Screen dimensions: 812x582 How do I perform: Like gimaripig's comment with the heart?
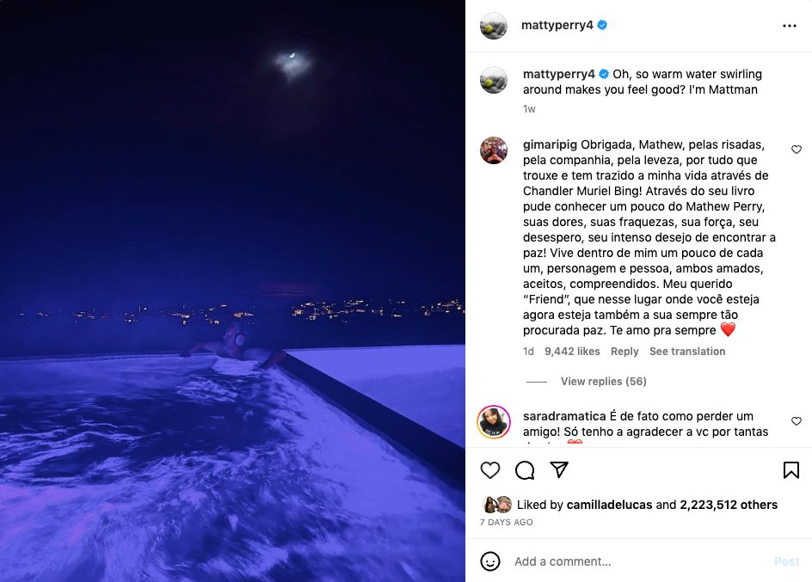797,150
